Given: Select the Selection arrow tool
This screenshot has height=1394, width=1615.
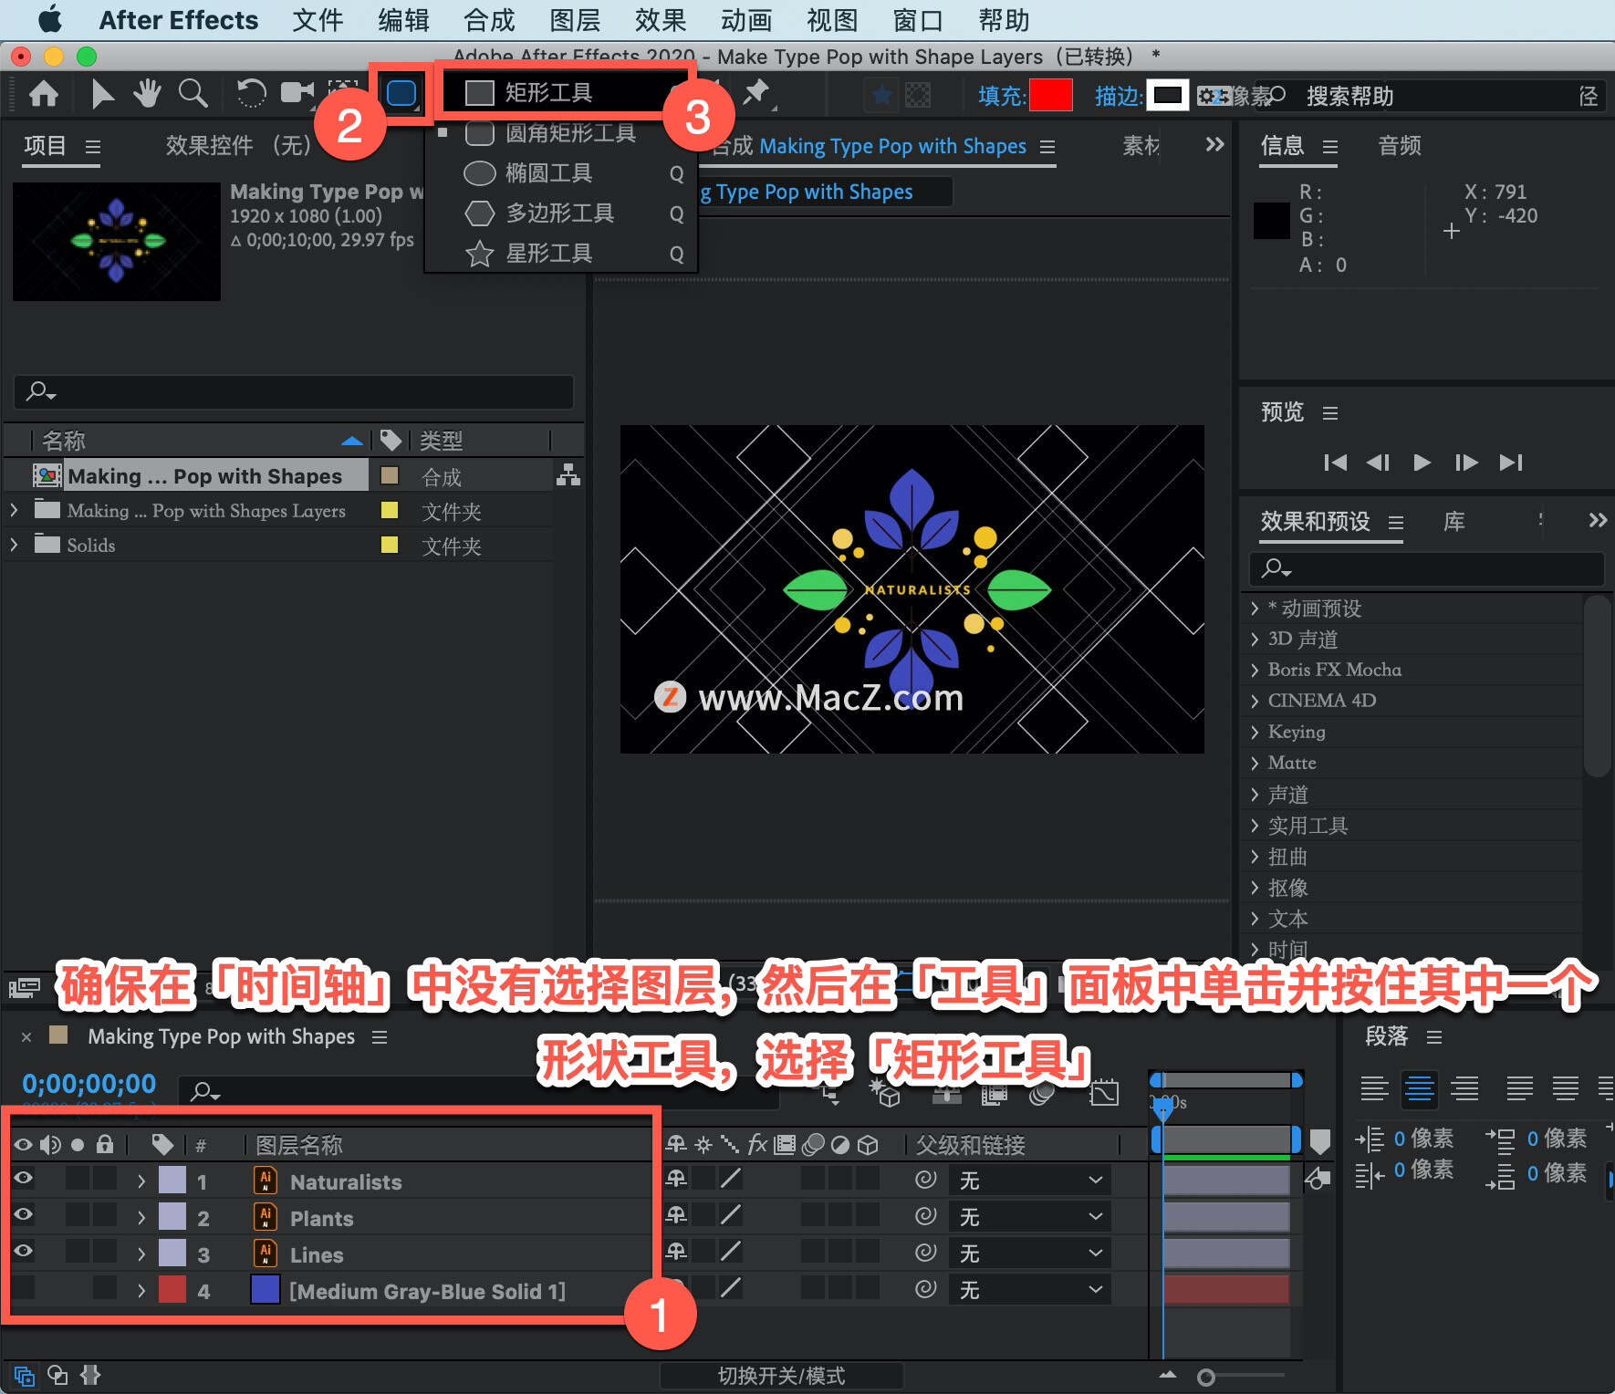Looking at the screenshot, I should point(102,94).
